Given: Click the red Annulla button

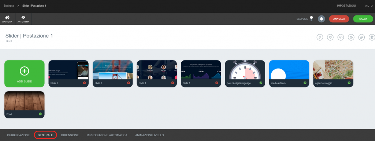Looking at the screenshot, I should pos(339,19).
